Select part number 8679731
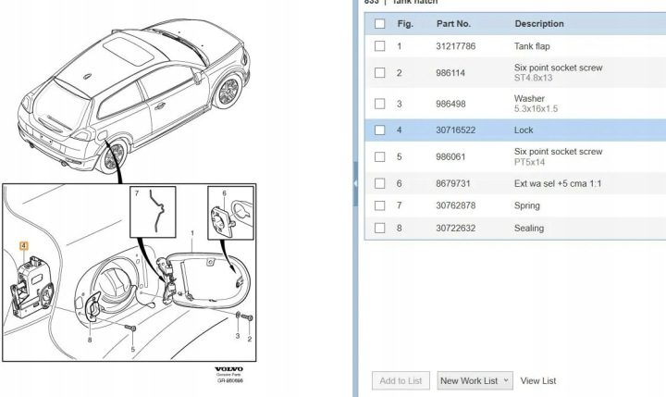The image size is (666, 397). coord(453,183)
